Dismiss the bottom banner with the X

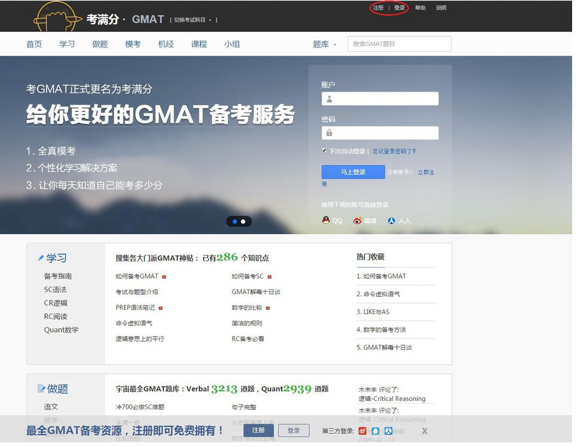click(x=425, y=431)
